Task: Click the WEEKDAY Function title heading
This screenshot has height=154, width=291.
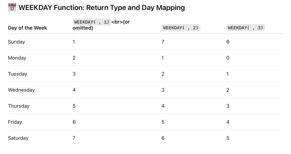Action: pos(102,8)
